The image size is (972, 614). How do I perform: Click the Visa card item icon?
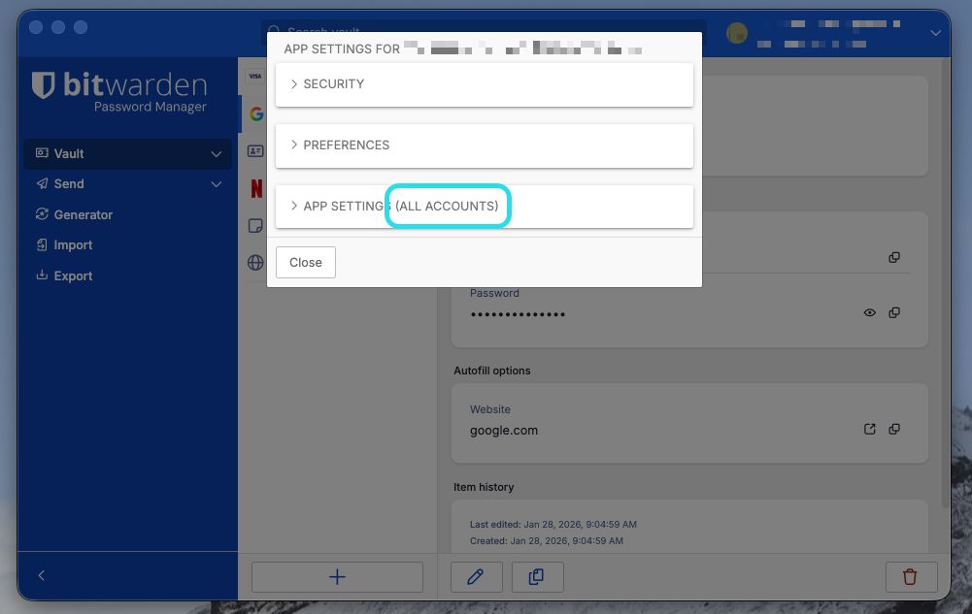[254, 76]
